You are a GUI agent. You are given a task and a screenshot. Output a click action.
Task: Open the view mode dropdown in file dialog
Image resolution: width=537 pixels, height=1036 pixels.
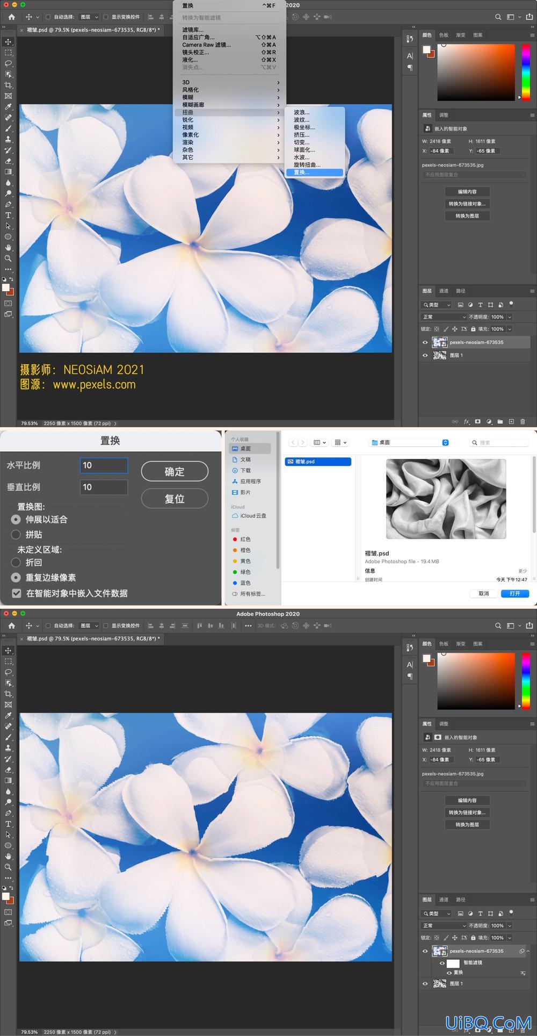point(320,442)
